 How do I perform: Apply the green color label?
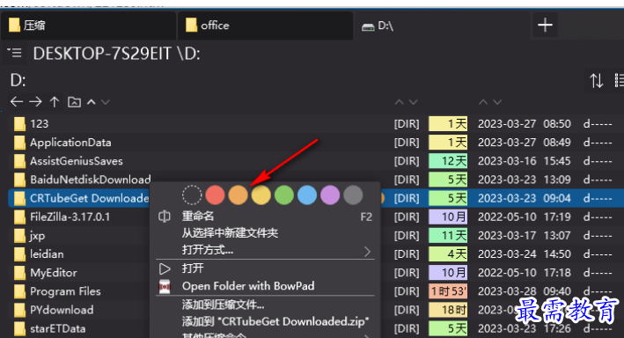pos(284,195)
